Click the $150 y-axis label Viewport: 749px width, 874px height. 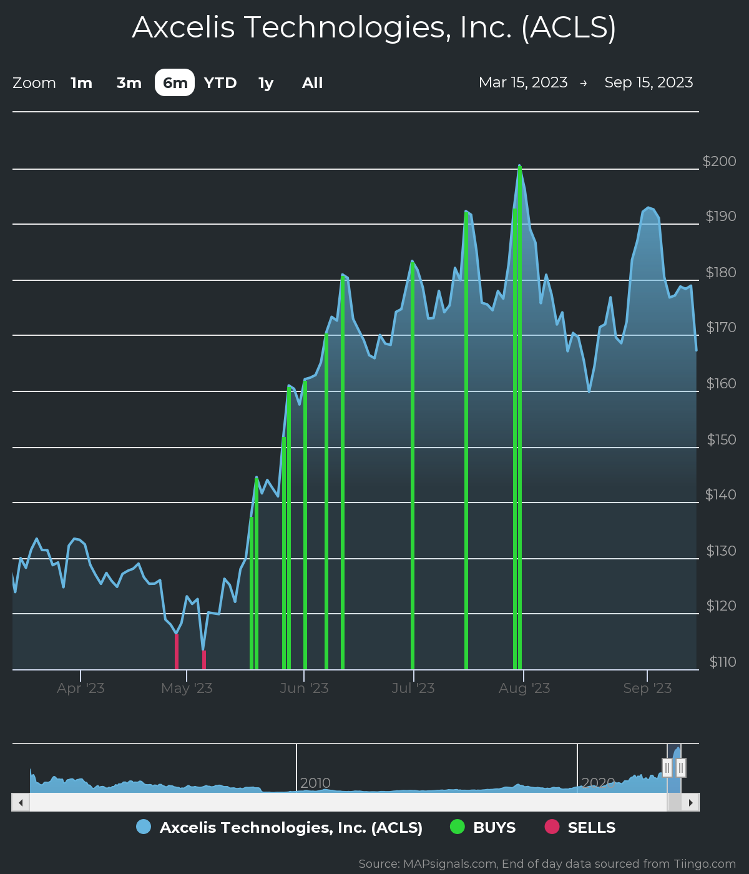click(x=722, y=439)
